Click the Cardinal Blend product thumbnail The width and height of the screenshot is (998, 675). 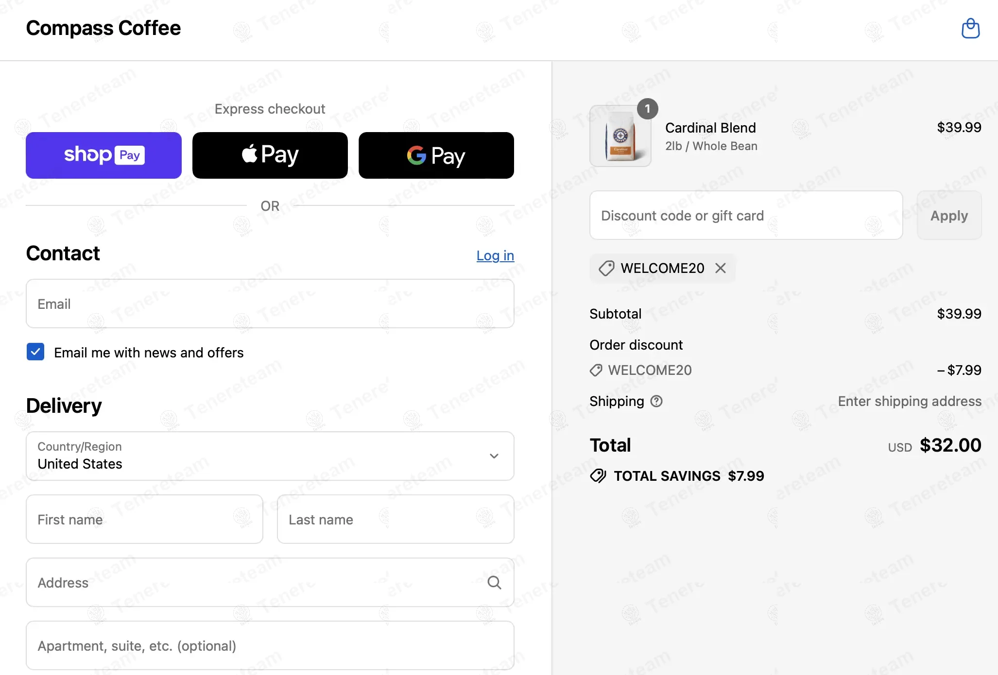pyautogui.click(x=620, y=136)
